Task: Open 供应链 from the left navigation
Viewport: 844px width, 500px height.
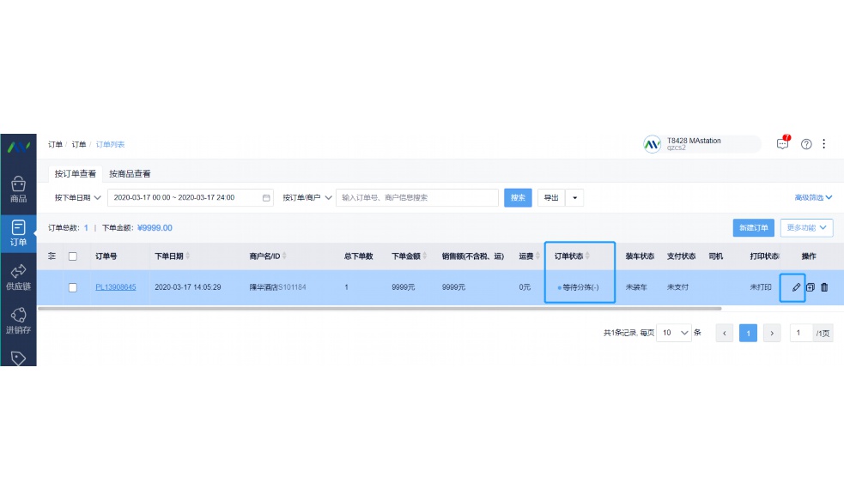Action: tap(18, 276)
